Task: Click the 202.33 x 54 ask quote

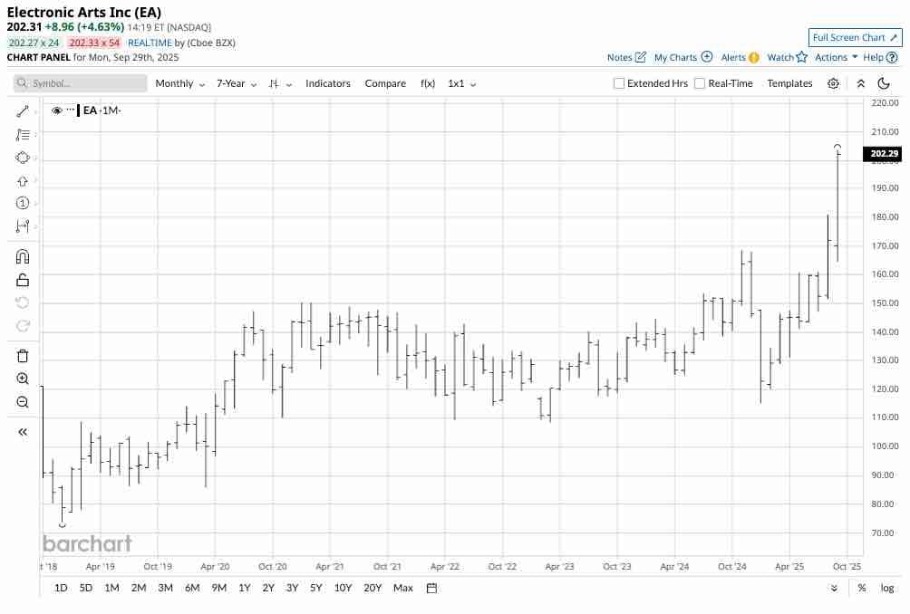Action: click(x=94, y=43)
